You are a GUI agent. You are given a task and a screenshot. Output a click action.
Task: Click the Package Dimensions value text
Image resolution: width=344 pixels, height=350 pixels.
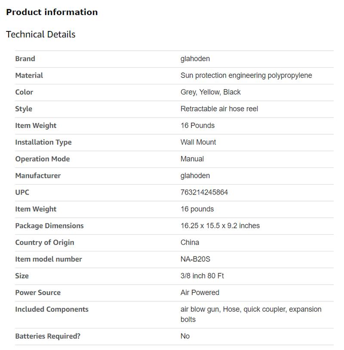(x=220, y=226)
